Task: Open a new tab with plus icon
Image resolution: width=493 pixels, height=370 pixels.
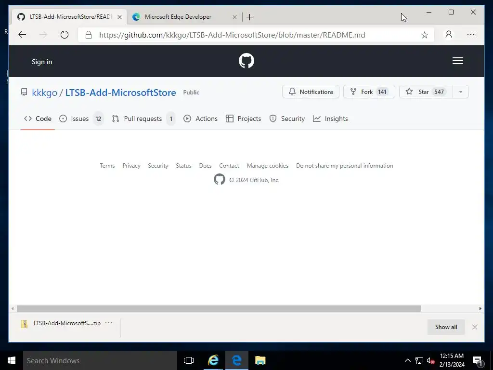Action: 250,17
